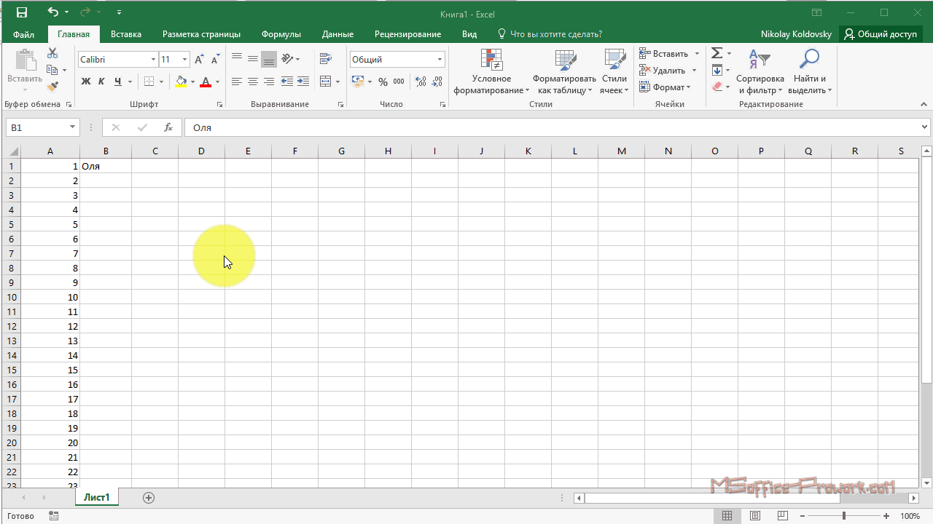The height and width of the screenshot is (524, 933).
Task: Toggle align text right
Action: (269, 82)
